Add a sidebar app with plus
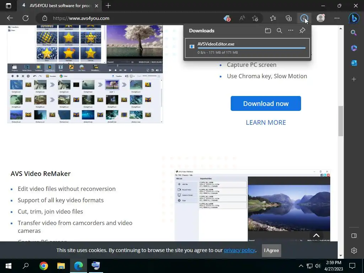This screenshot has height=273, width=364. coord(354,79)
